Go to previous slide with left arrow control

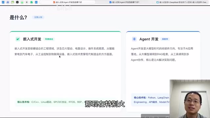coord(145,117)
